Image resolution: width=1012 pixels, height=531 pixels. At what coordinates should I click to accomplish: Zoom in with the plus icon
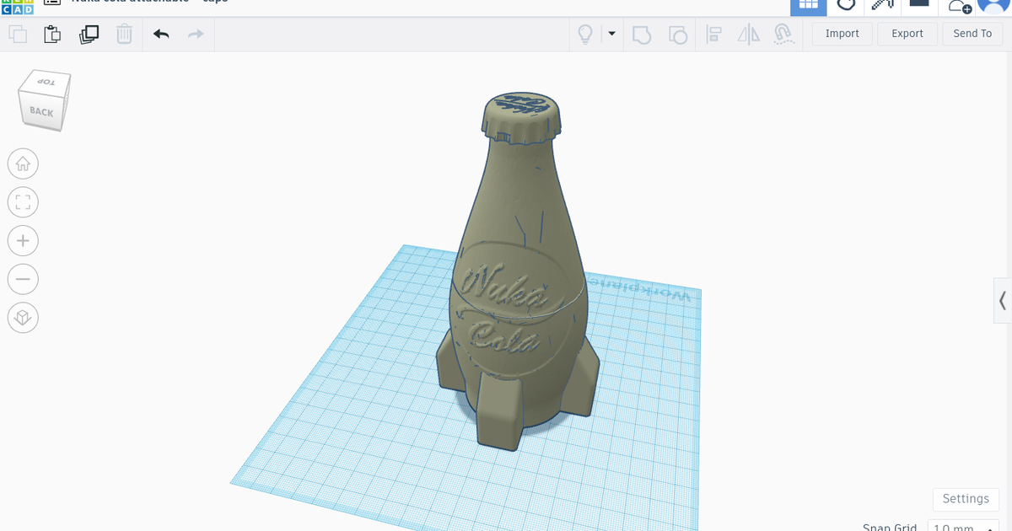(23, 240)
